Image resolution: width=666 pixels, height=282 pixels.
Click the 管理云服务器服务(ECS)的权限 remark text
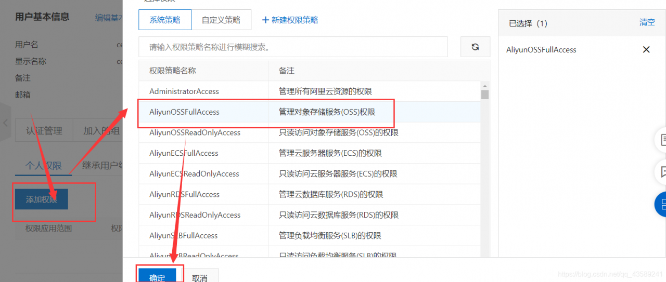[x=330, y=153]
